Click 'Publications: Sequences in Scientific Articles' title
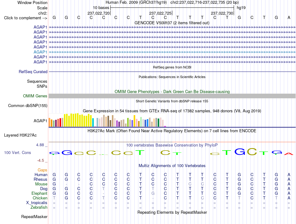296x224 pixels. coord(172,77)
